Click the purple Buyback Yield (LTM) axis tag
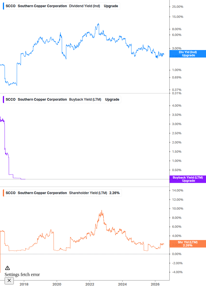This screenshot has height=289, width=206. (x=188, y=179)
